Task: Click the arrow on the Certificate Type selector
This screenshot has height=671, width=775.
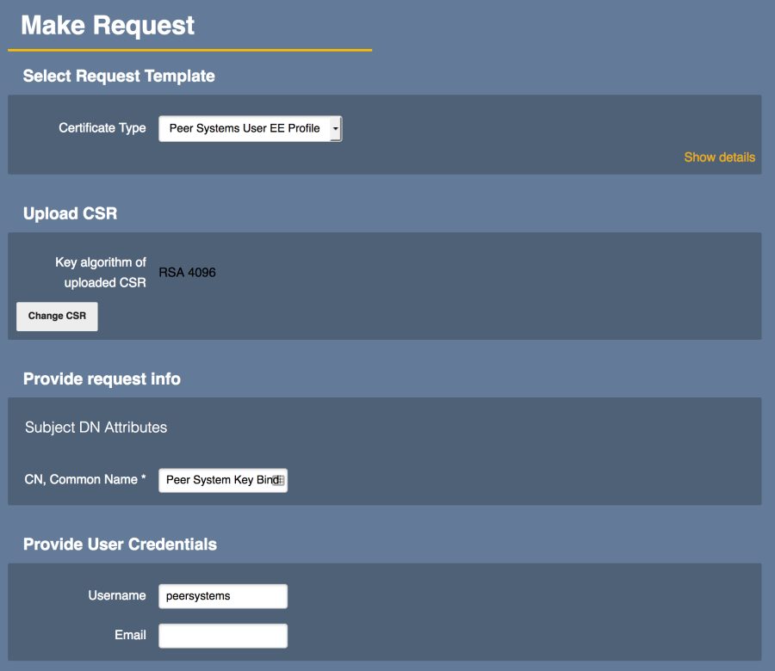Action: (335, 128)
